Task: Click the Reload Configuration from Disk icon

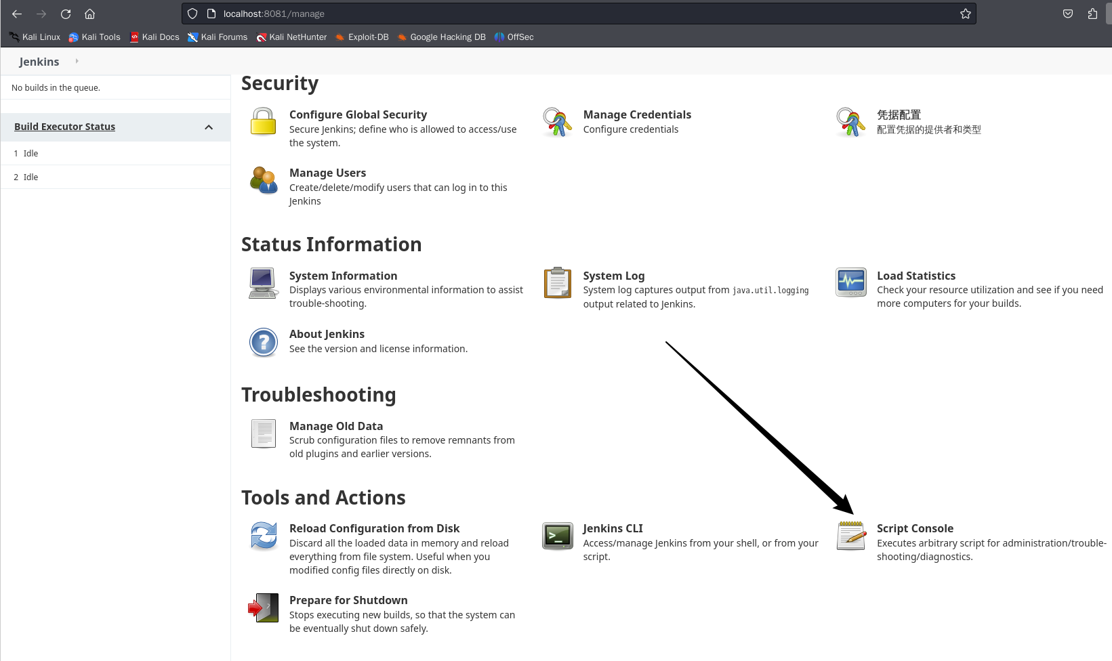Action: tap(264, 536)
